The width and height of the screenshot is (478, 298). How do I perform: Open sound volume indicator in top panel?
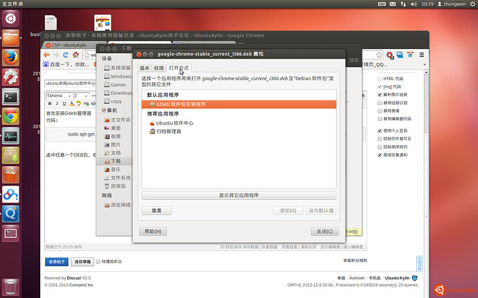click(414, 4)
